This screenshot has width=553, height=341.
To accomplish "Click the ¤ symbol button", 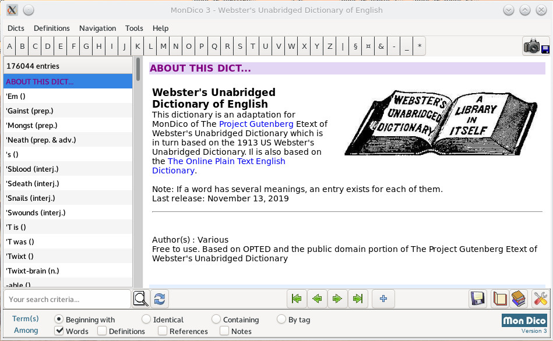I will [x=368, y=46].
